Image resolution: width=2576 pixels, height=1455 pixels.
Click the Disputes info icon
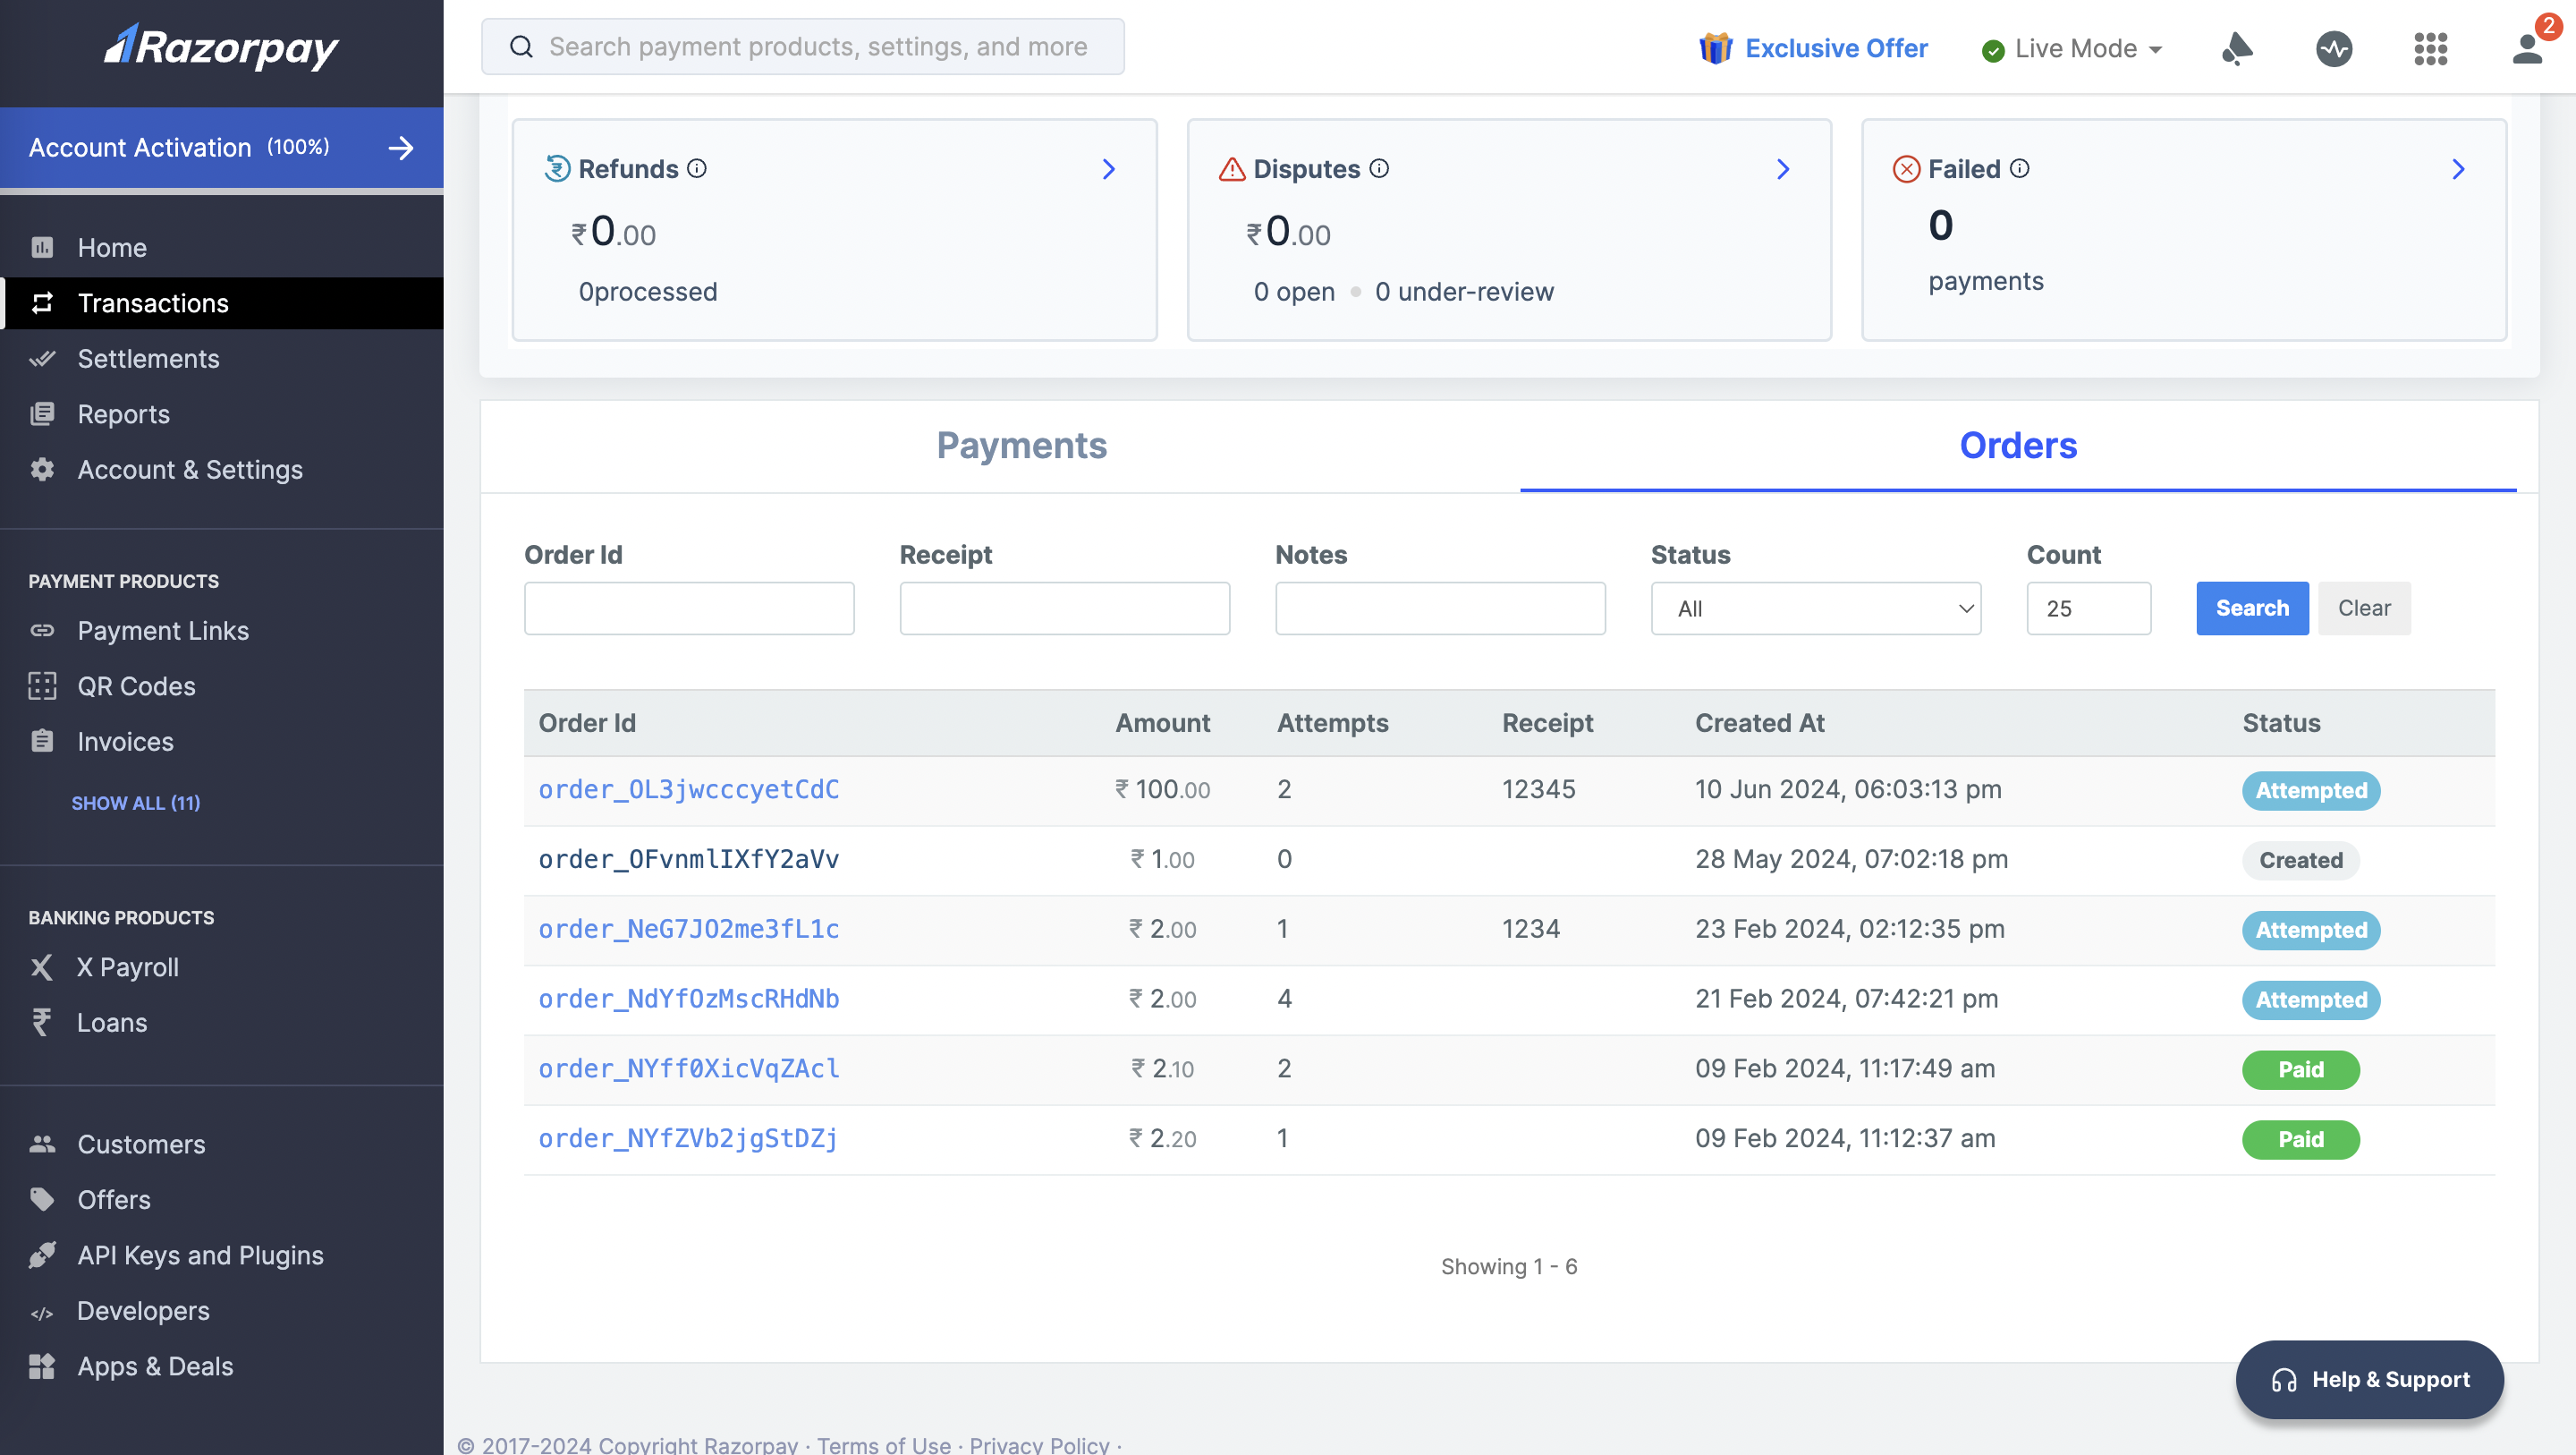[1379, 168]
